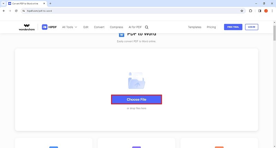The height and width of the screenshot is (148, 276).
Task: Open the Chrome three-dot menu
Action: [x=272, y=11]
